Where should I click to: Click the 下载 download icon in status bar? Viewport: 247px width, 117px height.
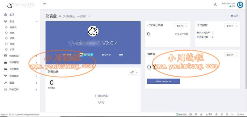coord(209,114)
